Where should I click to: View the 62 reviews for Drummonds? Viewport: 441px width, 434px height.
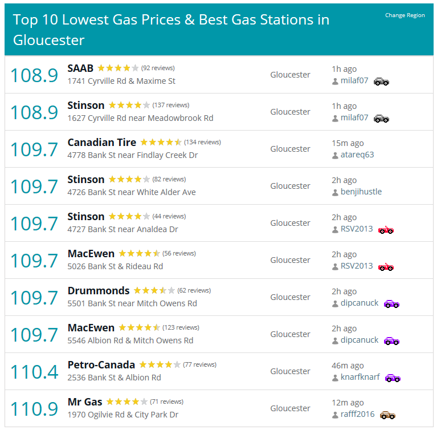point(194,290)
